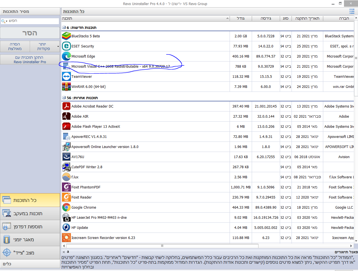Sort by the תוכנה column header
Viewport: 358px width, 271px height.
(145, 18)
